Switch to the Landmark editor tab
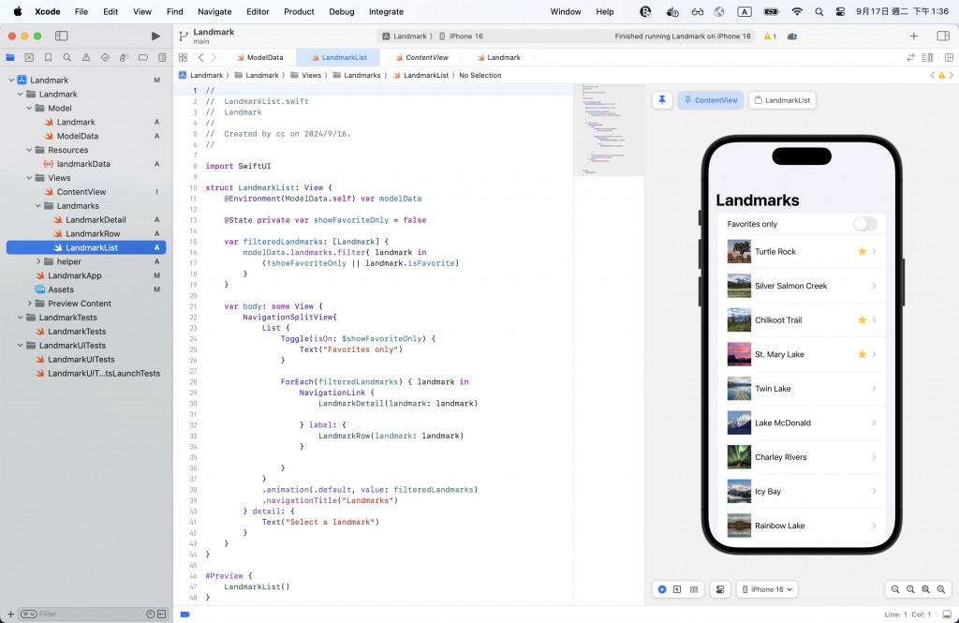Image resolution: width=959 pixels, height=623 pixels. pos(498,57)
